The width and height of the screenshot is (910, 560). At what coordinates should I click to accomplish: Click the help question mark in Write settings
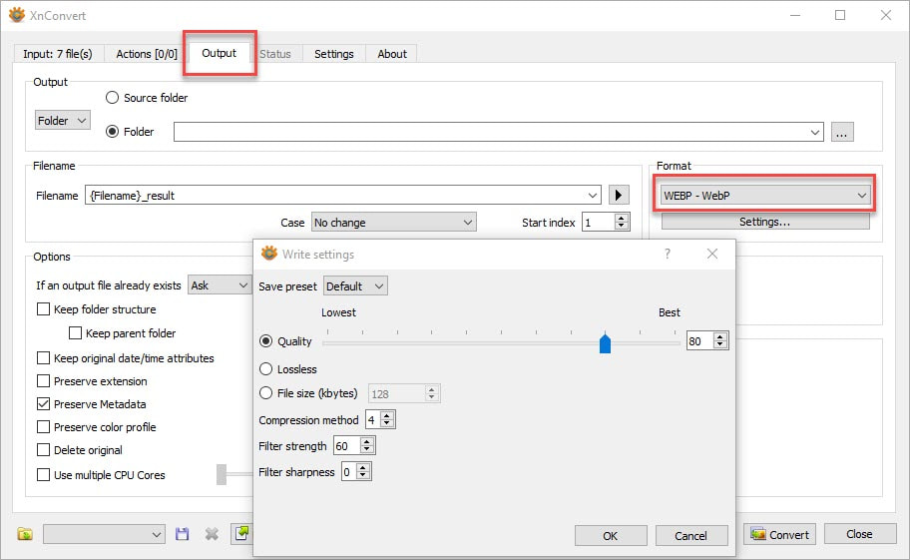click(668, 254)
